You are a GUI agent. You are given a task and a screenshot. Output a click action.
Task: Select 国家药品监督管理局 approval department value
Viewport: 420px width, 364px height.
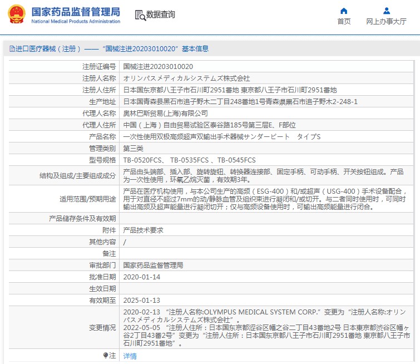(x=153, y=265)
